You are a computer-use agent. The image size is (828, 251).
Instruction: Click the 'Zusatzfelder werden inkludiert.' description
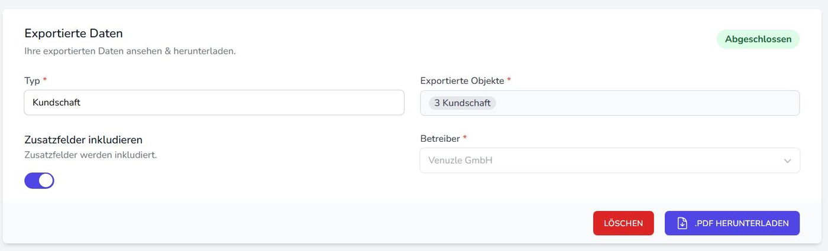[x=90, y=155]
